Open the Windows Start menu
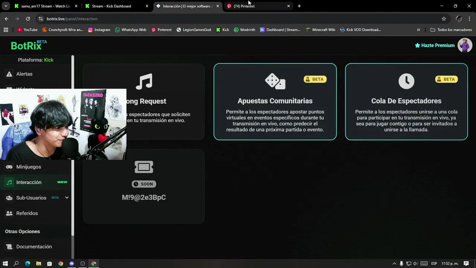Image resolution: width=476 pixels, height=268 pixels. pos(5,264)
